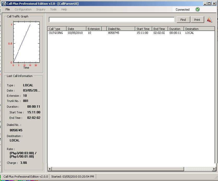
Task: Click the horizontal scrollbar thumb
Action: click(118, 169)
